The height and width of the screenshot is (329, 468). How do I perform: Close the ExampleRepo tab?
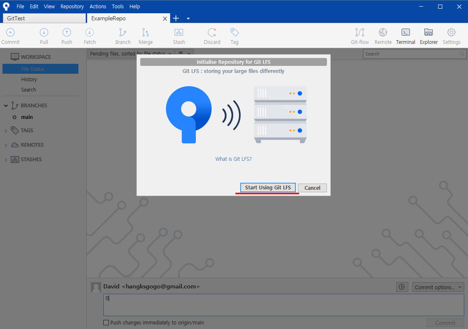pos(165,19)
